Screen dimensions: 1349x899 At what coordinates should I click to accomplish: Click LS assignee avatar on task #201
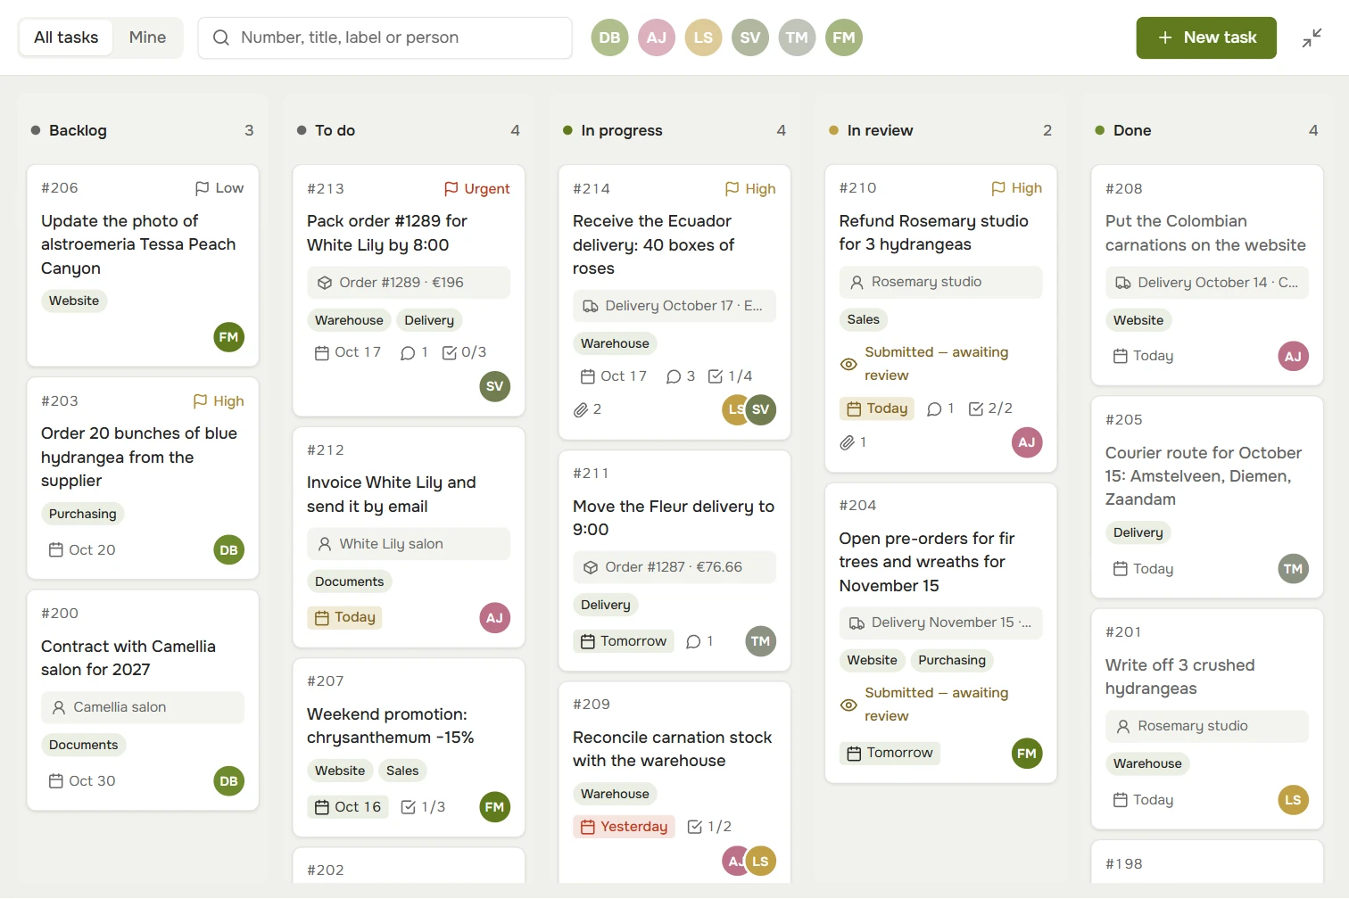(1294, 800)
